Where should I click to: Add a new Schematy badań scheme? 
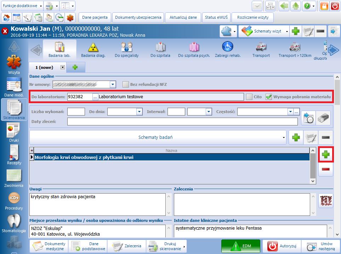296,137
